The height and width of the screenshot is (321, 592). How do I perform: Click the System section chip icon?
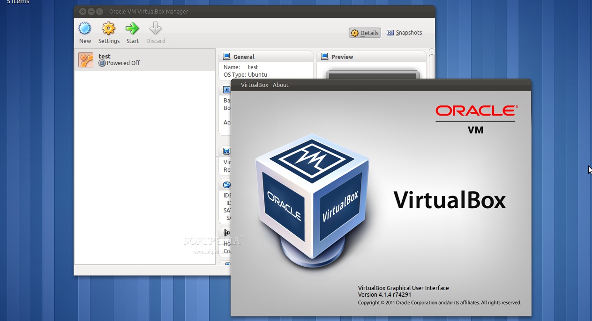tap(227, 90)
